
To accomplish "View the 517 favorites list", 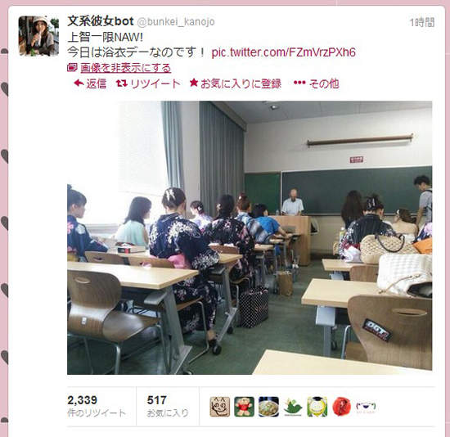I will (x=168, y=406).
